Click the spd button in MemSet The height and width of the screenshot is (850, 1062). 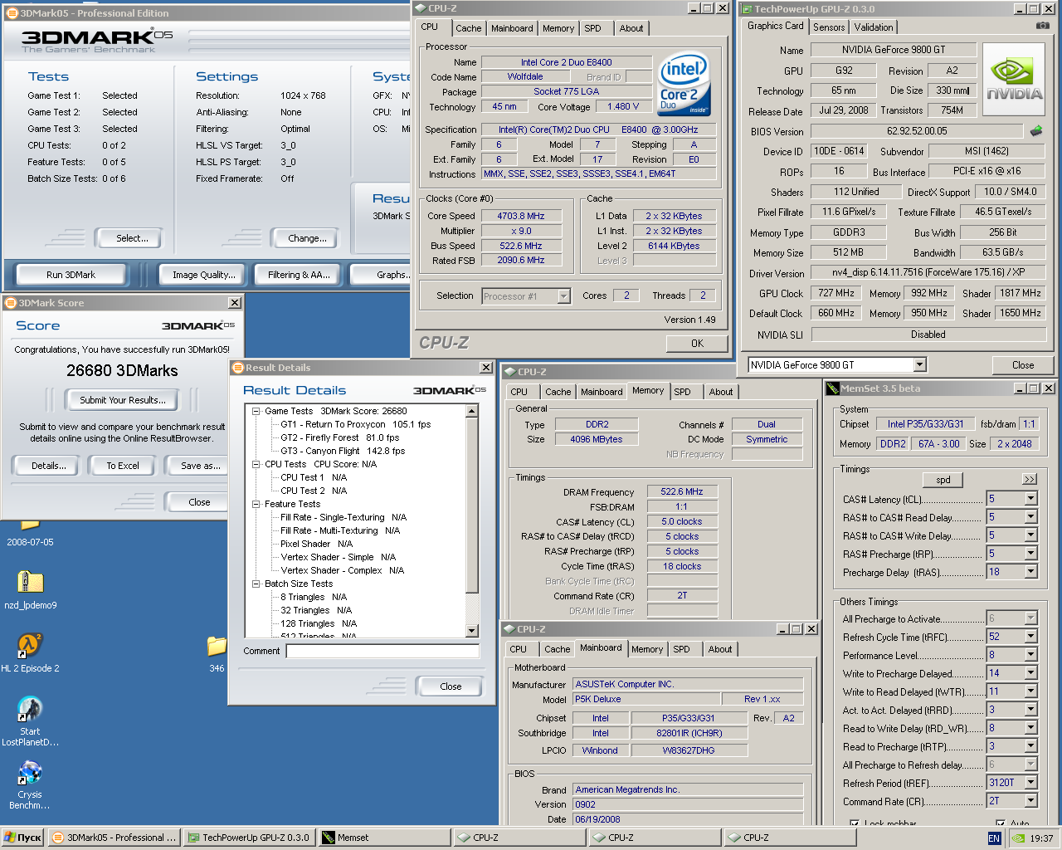tap(943, 480)
